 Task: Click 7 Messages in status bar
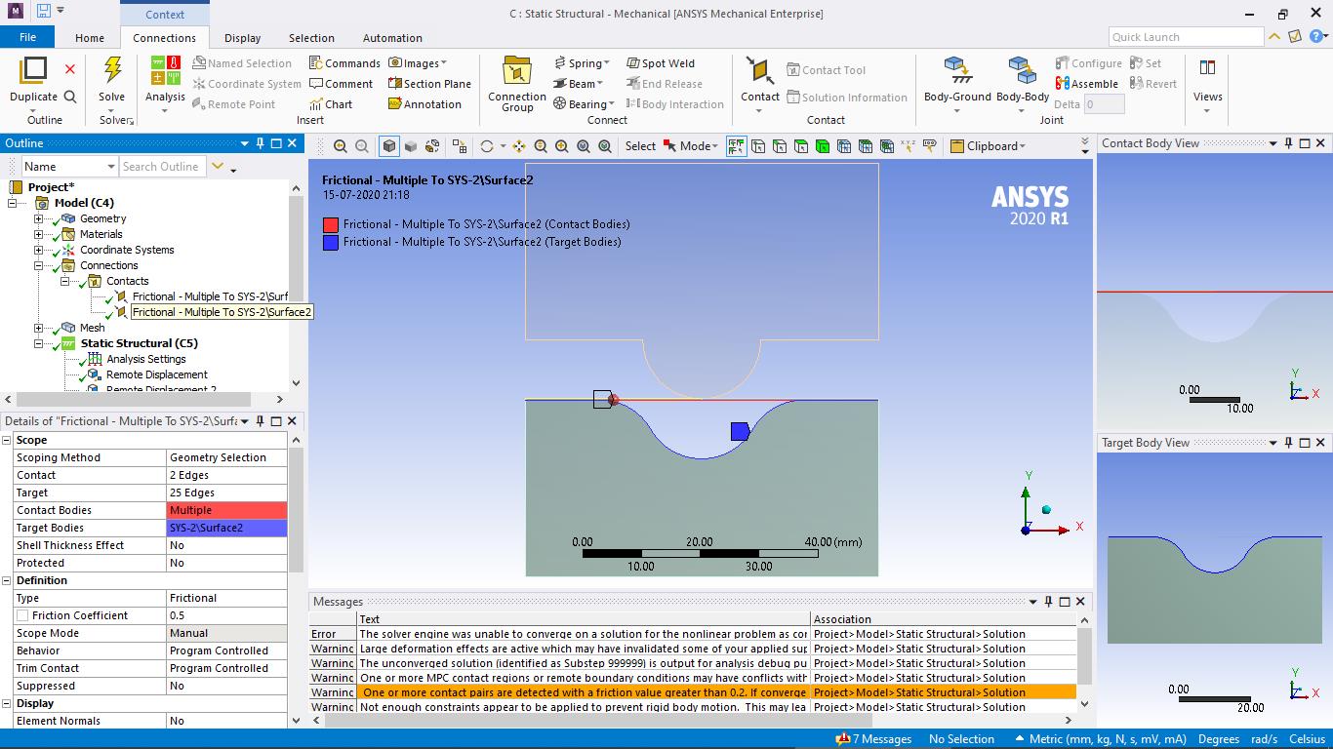[874, 739]
